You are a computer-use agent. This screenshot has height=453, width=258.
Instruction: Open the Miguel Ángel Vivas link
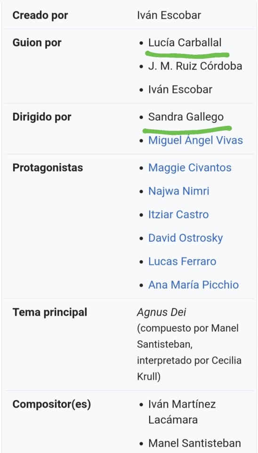(x=195, y=141)
